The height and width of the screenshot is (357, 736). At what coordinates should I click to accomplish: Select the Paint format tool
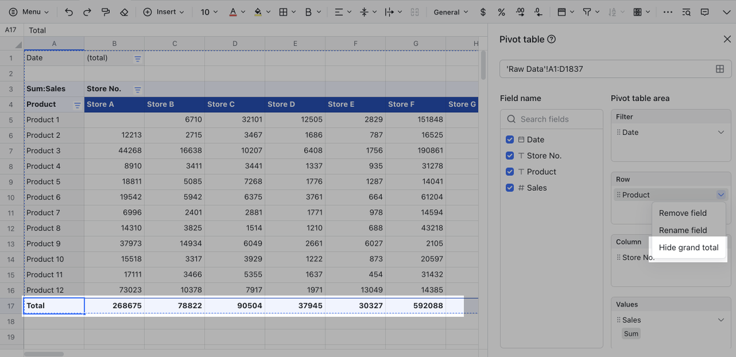[x=105, y=12]
